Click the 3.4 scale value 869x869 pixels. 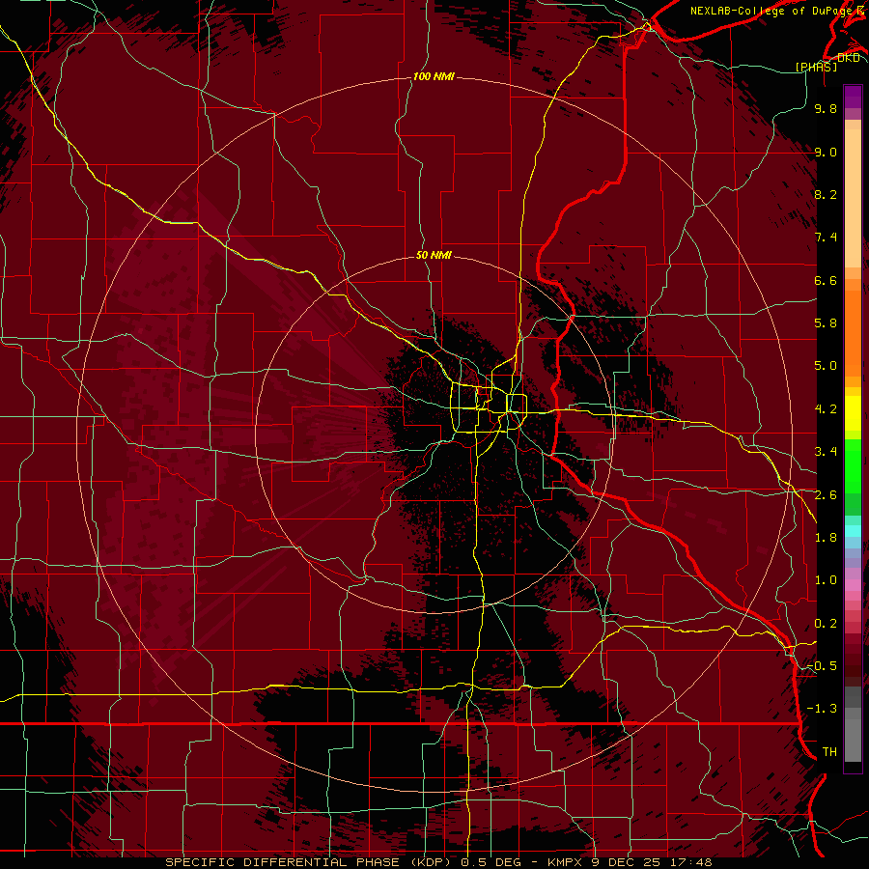(x=826, y=452)
